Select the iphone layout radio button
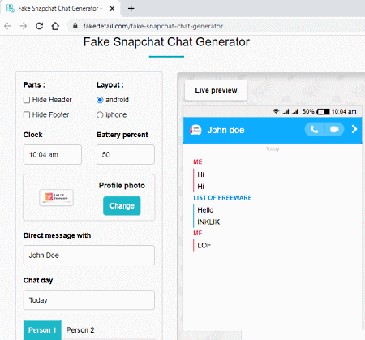365x340 pixels. click(x=100, y=115)
